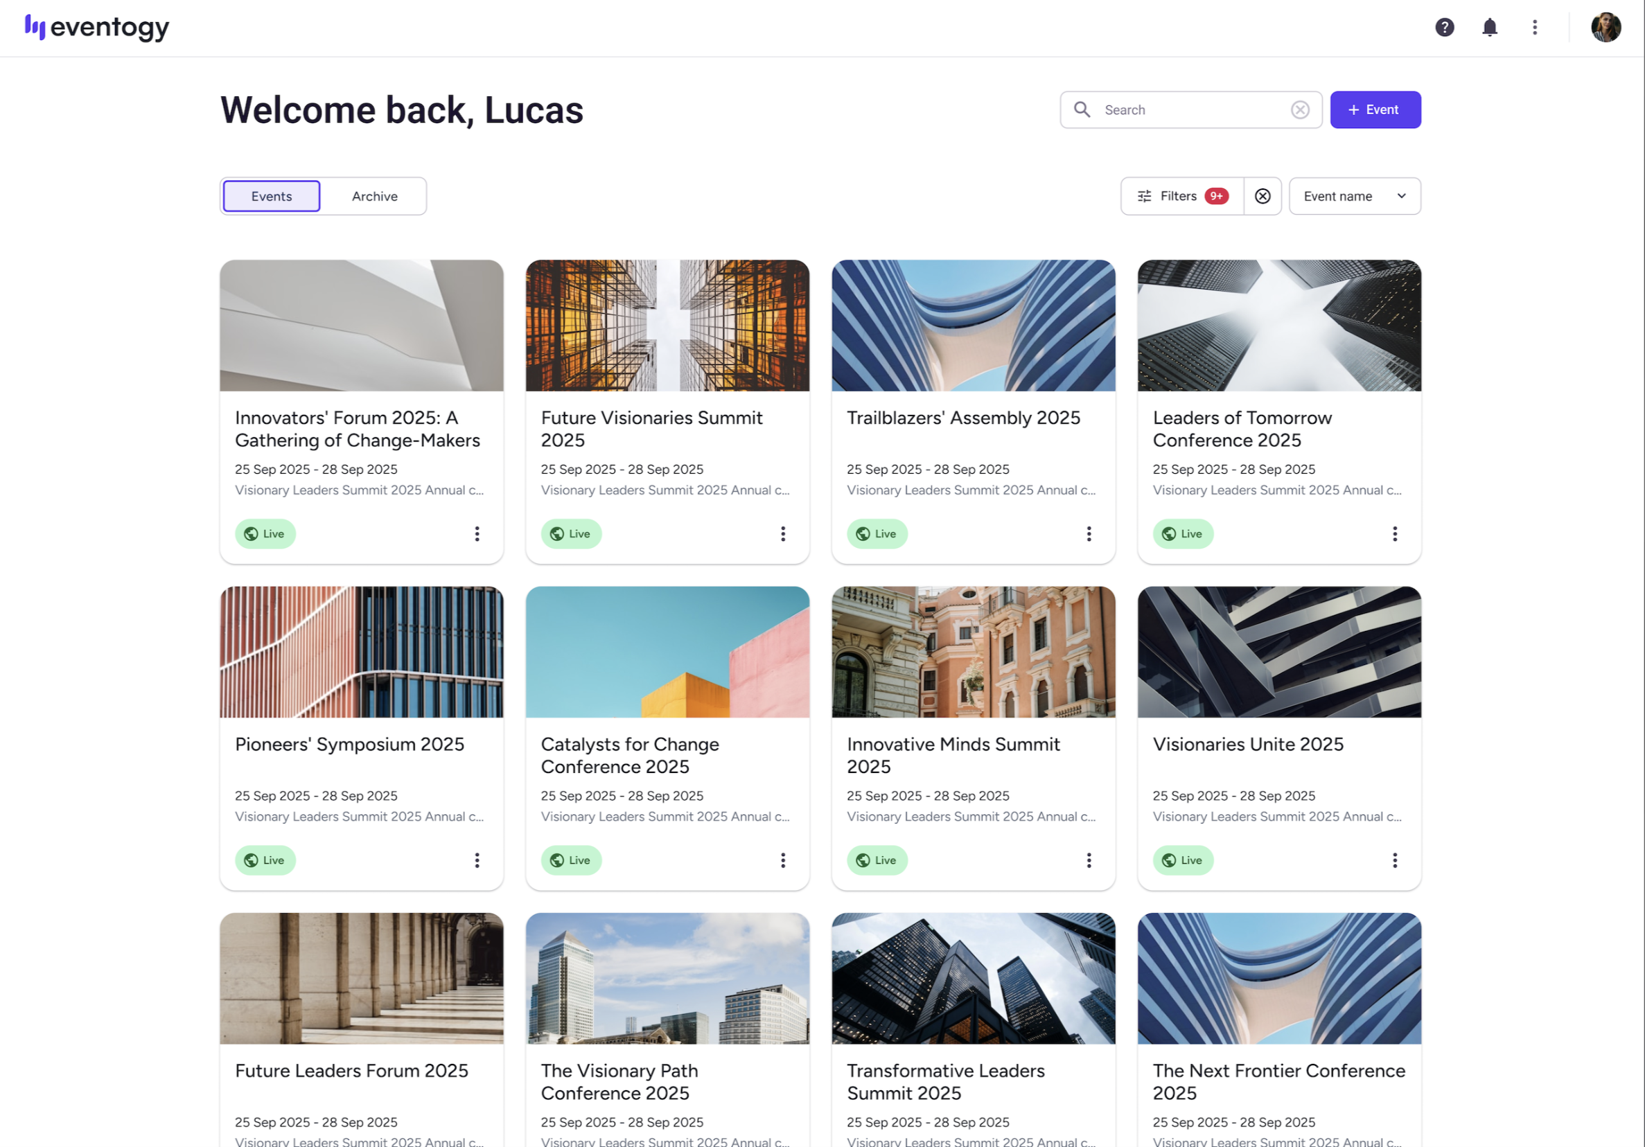Open options menu for Future Visionaries Summit card

point(783,533)
